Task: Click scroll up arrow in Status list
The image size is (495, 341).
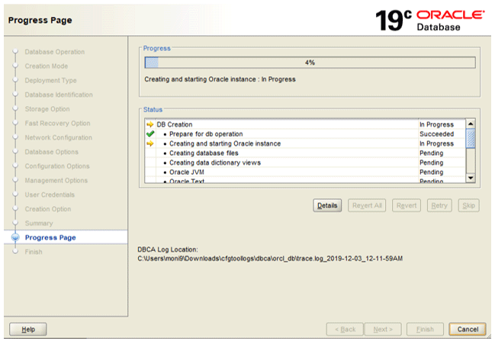Action: click(x=471, y=124)
